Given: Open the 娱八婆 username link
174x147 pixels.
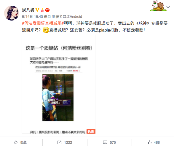Looking at the screenshot, I should [28, 10].
